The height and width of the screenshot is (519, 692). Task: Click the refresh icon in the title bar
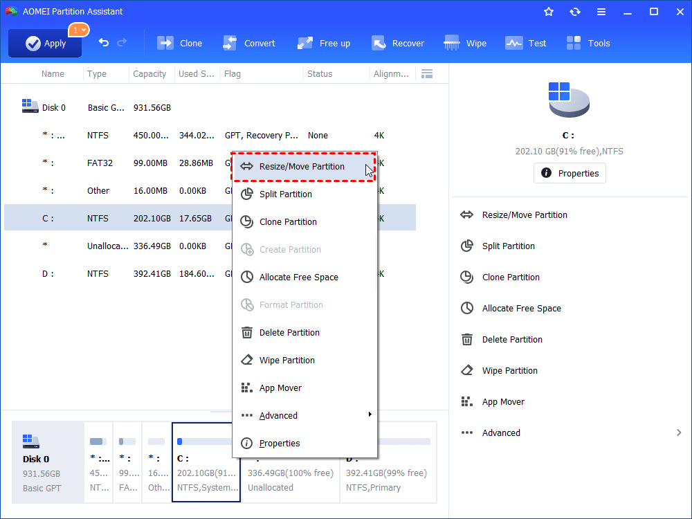[574, 12]
